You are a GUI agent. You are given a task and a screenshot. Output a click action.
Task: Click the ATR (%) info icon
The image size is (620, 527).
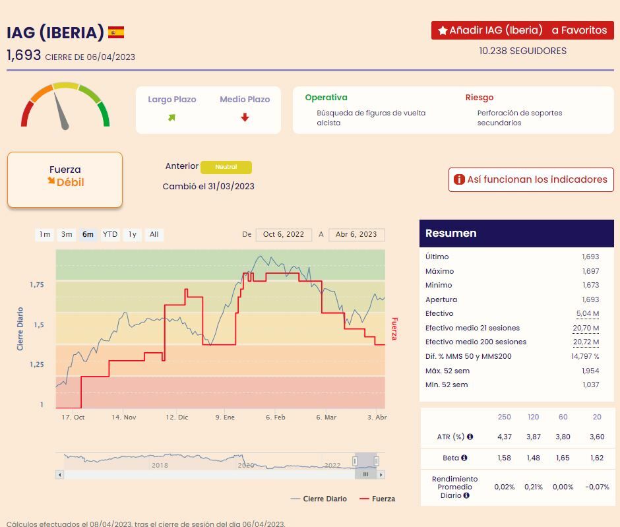pos(470,437)
